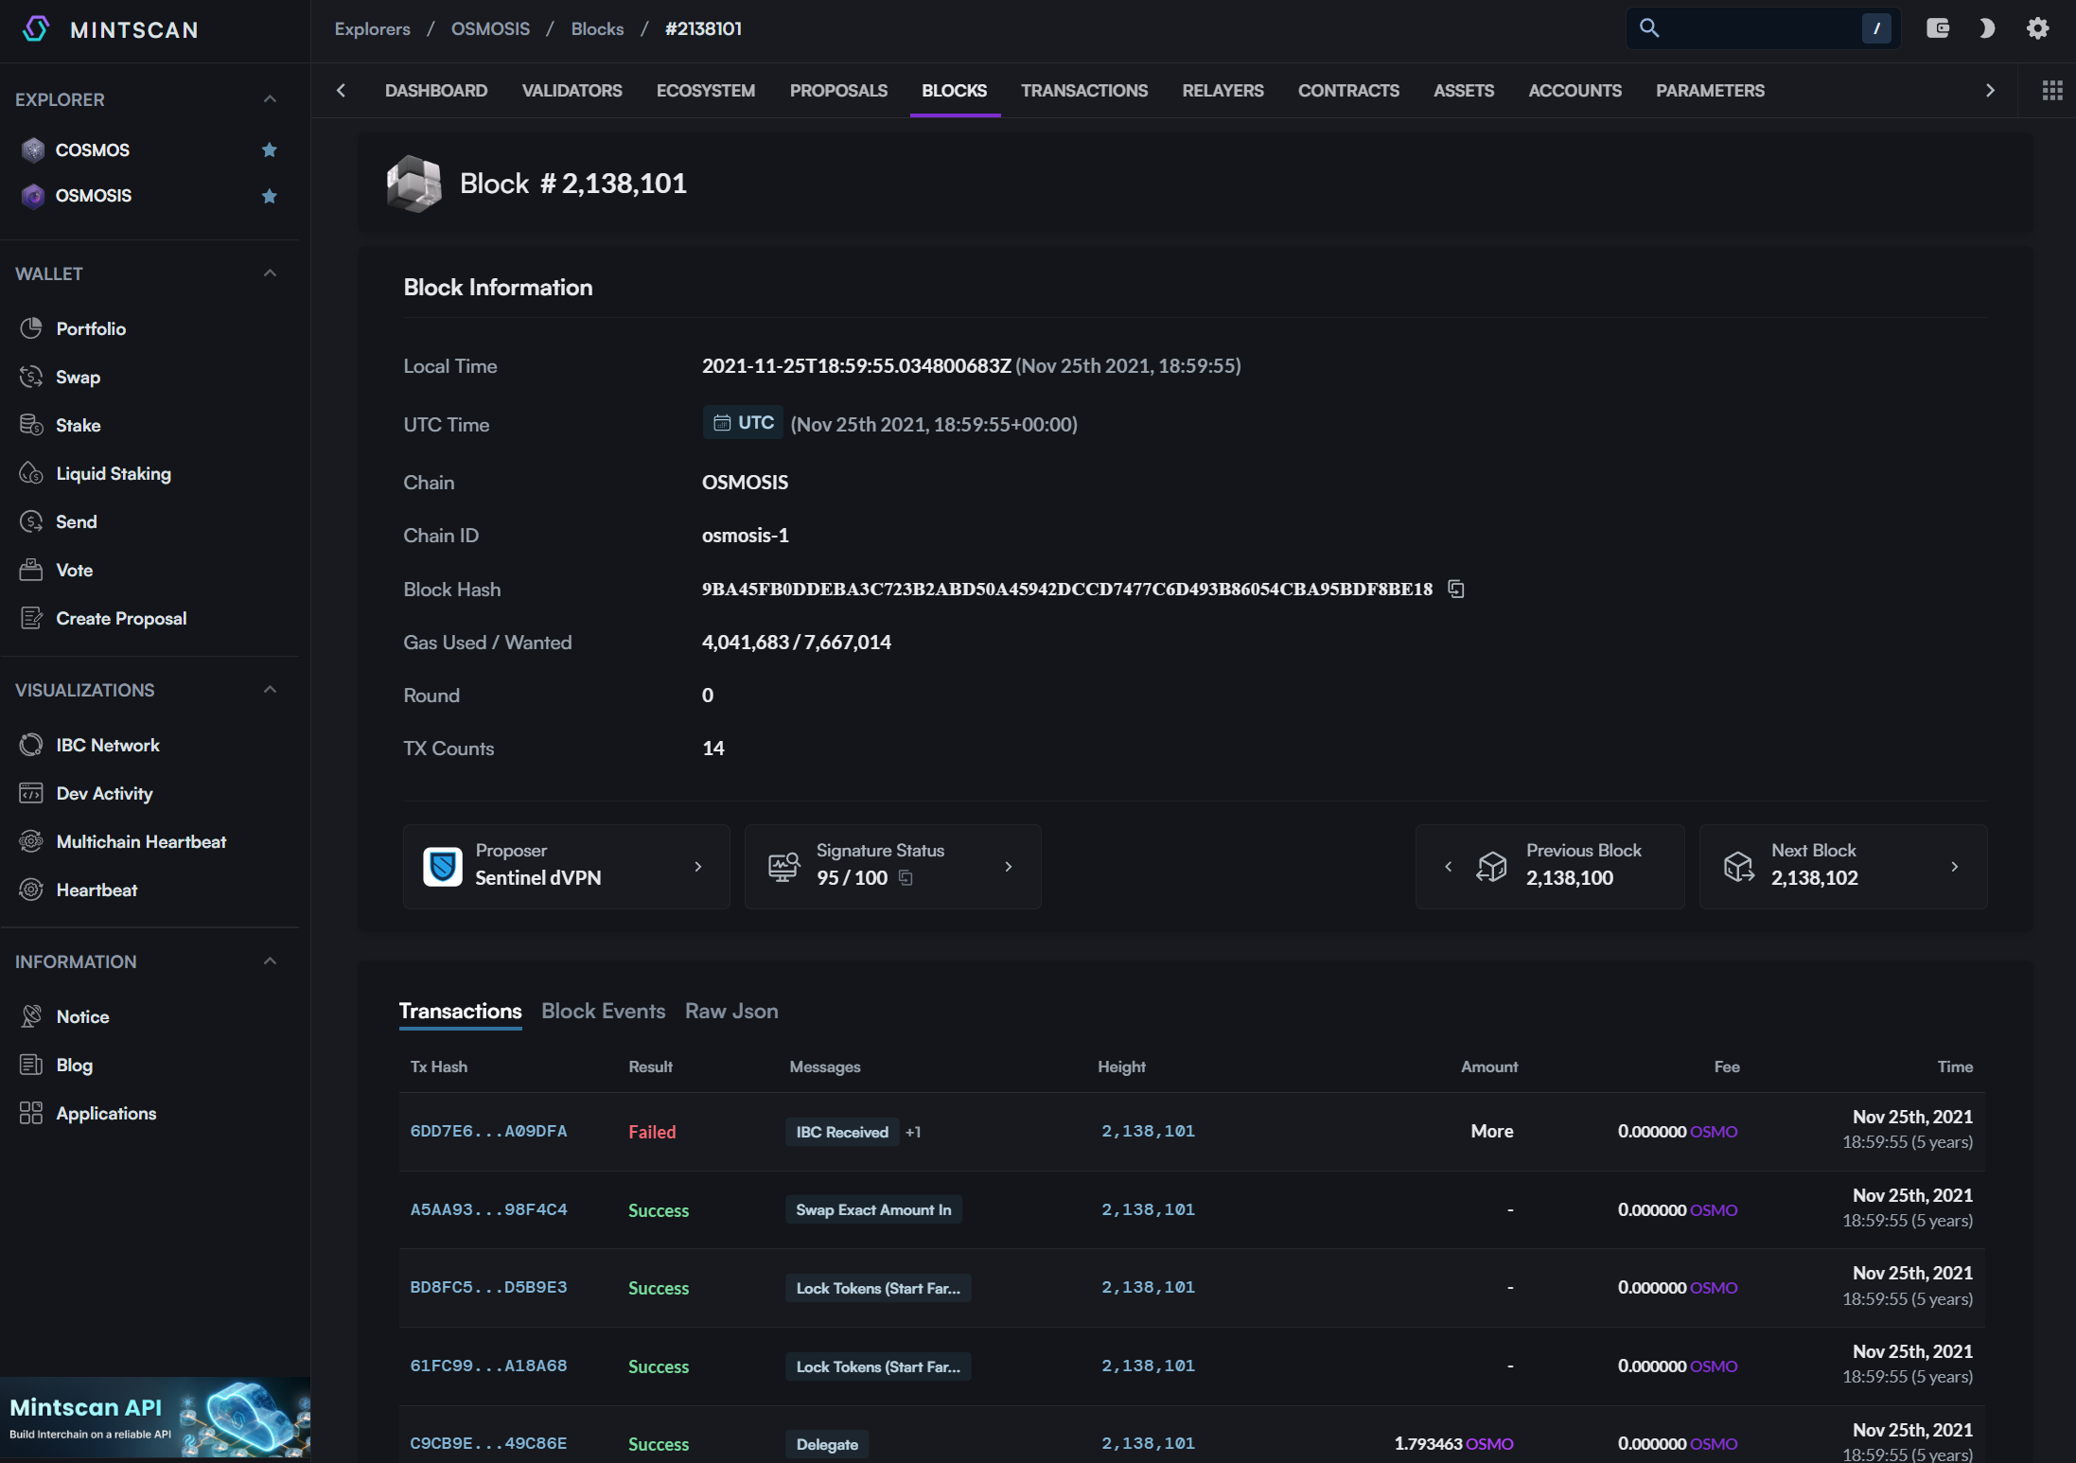Click More amount for failed transaction
2076x1463 pixels.
[x=1492, y=1131]
